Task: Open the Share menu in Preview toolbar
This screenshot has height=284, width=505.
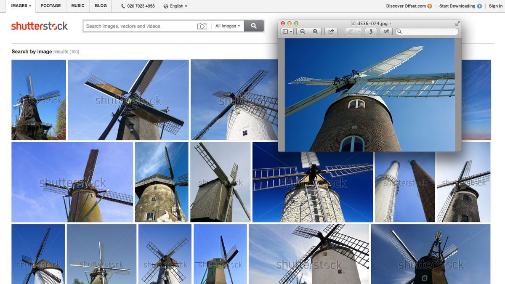Action: pyautogui.click(x=331, y=31)
